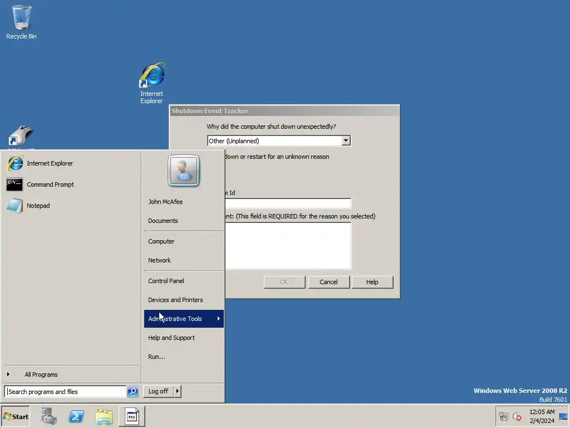Viewport: 570px width, 428px height.
Task: Open Server Manager from taskbar
Action: pyautogui.click(x=49, y=416)
